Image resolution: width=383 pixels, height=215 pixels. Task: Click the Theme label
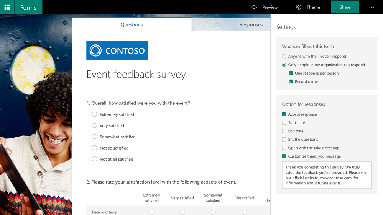tap(313, 7)
